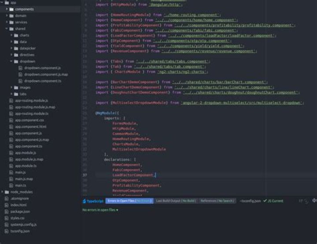Expand the components folder
Viewport: 317px width, 244px height.
(7, 9)
